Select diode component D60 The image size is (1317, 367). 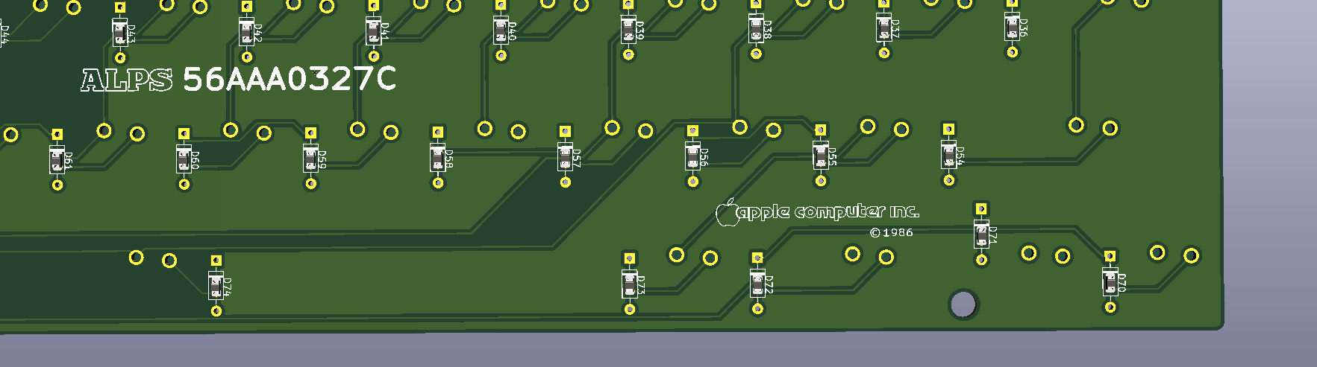click(x=184, y=159)
